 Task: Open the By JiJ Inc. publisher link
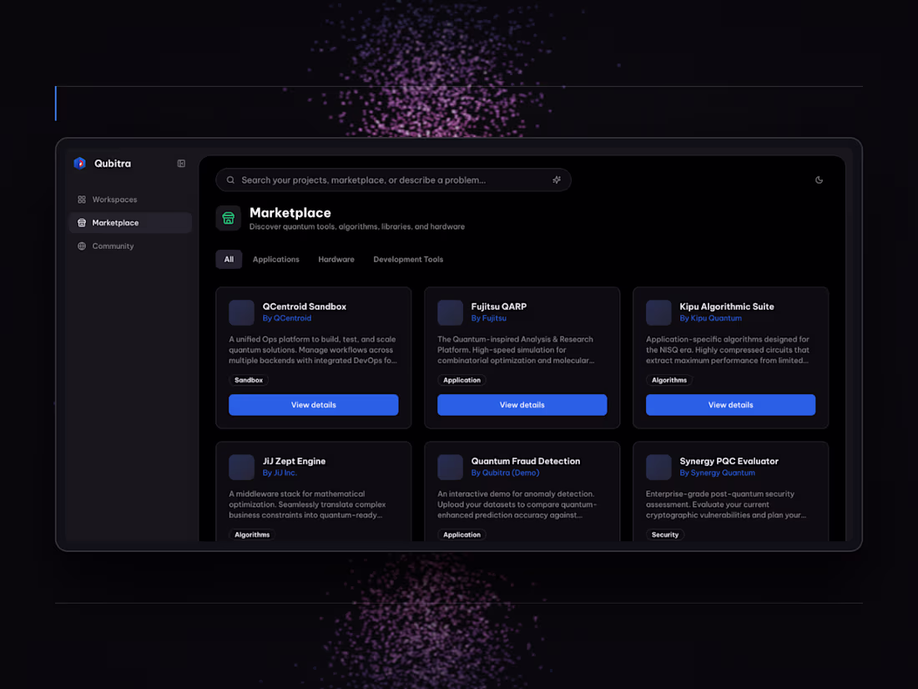(280, 473)
